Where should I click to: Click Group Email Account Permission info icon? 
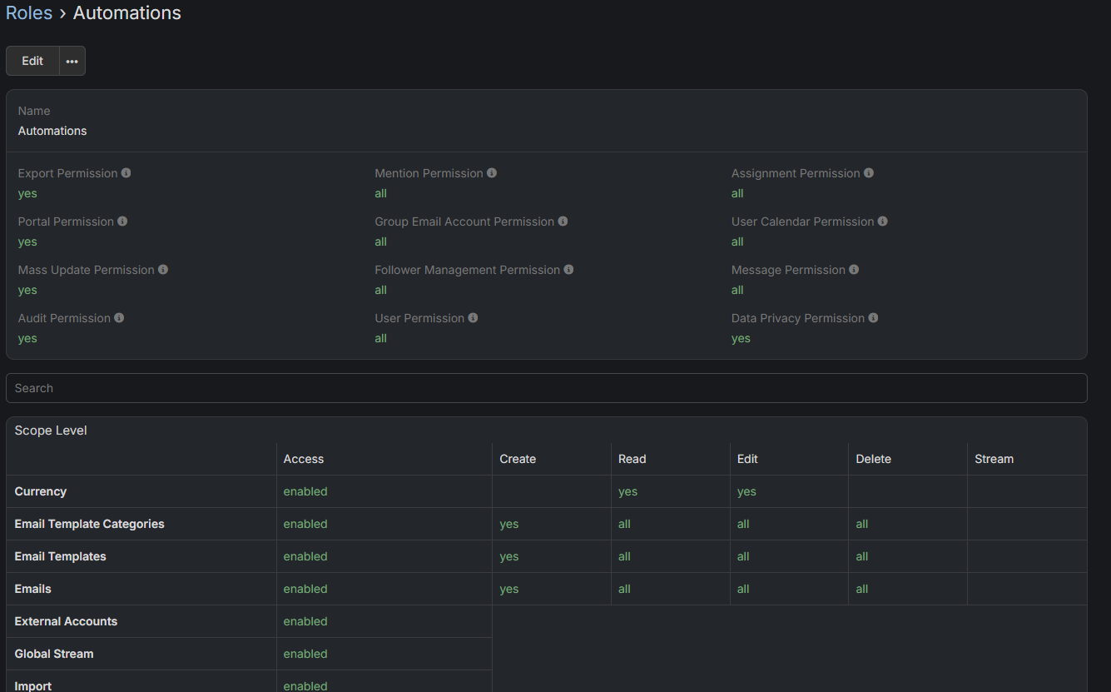(563, 222)
